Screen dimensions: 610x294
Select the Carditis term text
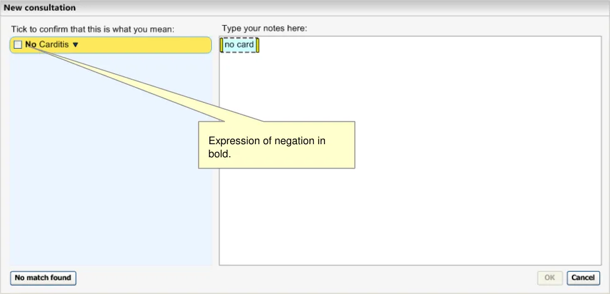[54, 45]
